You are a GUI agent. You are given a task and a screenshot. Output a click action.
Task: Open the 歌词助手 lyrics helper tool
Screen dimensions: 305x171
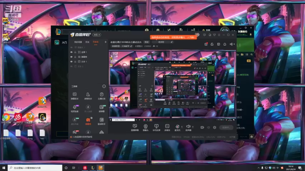point(101,121)
